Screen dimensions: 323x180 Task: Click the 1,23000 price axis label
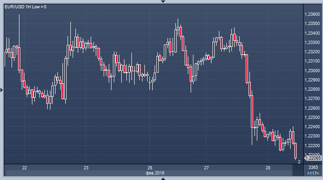coord(312,71)
